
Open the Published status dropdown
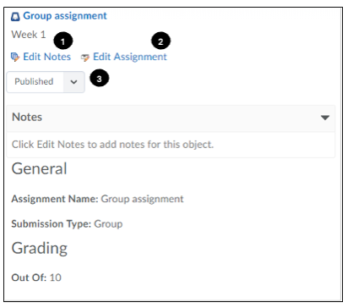tap(46, 82)
